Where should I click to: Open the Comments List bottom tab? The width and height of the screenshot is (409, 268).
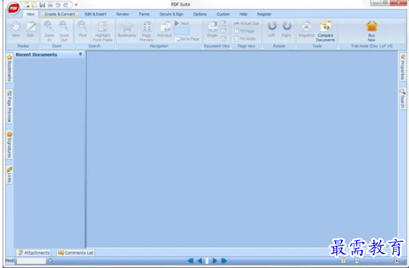(x=76, y=253)
